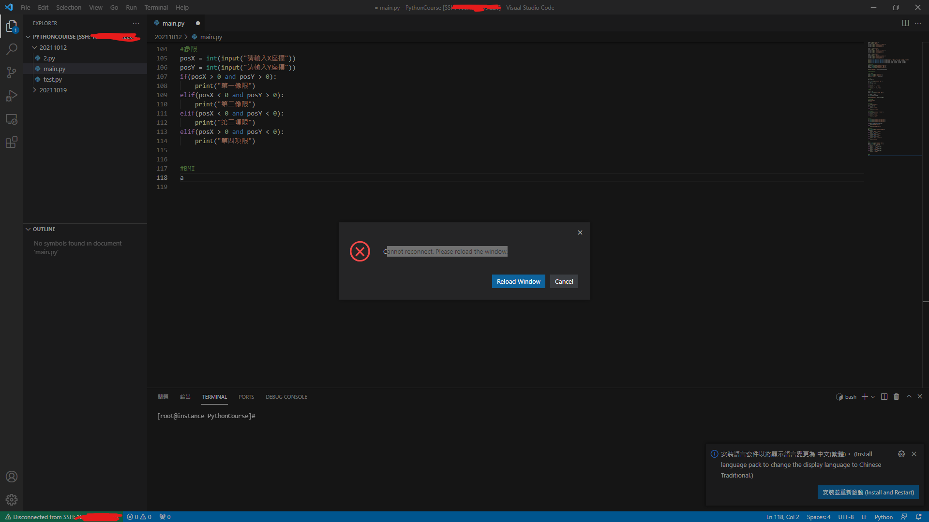
Task: Open the Source Control view
Action: click(x=12, y=72)
